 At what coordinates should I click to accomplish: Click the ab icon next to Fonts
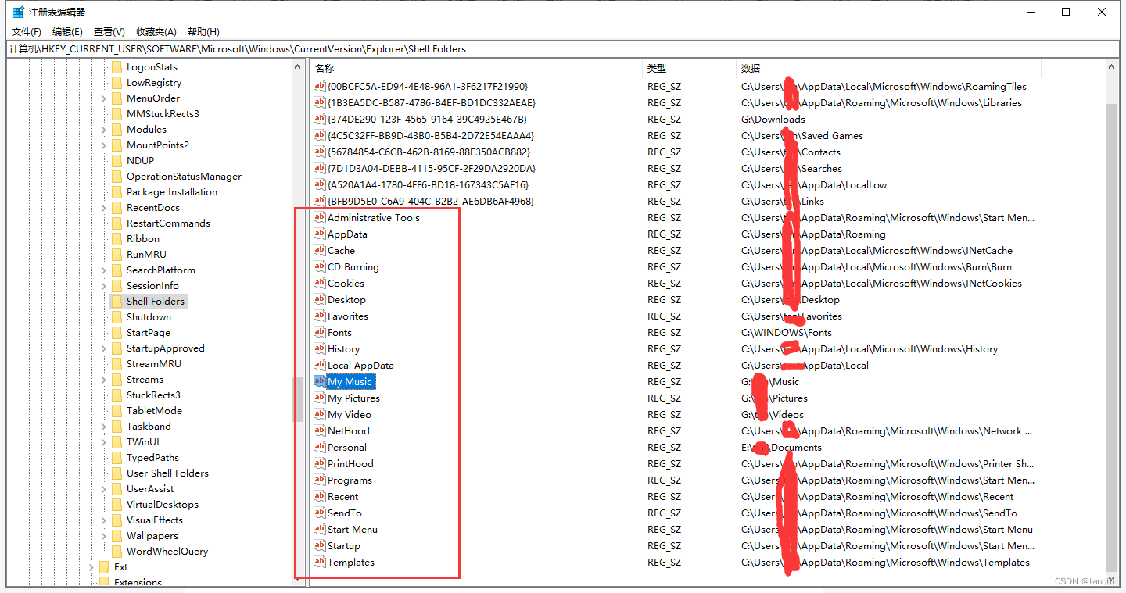[x=319, y=332]
